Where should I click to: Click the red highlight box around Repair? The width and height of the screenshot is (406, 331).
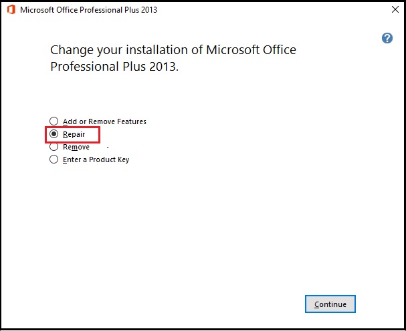pyautogui.click(x=72, y=135)
